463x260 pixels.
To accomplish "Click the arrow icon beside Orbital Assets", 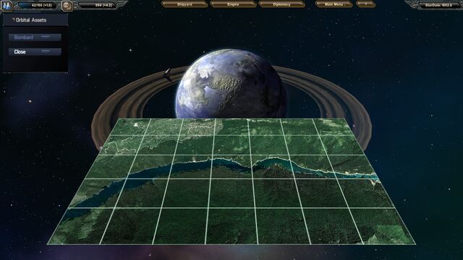I will click(x=13, y=19).
